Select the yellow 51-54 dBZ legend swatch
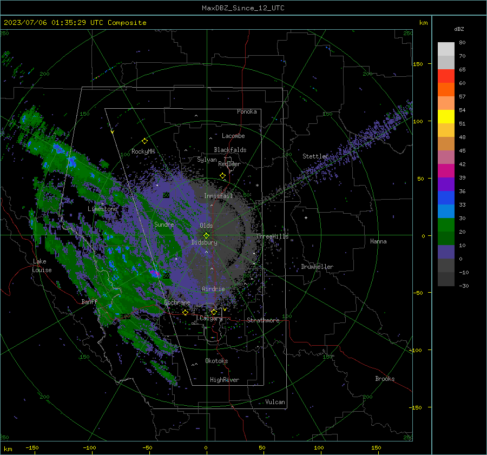Image resolution: width=487 pixels, height=455 pixels. (446, 117)
